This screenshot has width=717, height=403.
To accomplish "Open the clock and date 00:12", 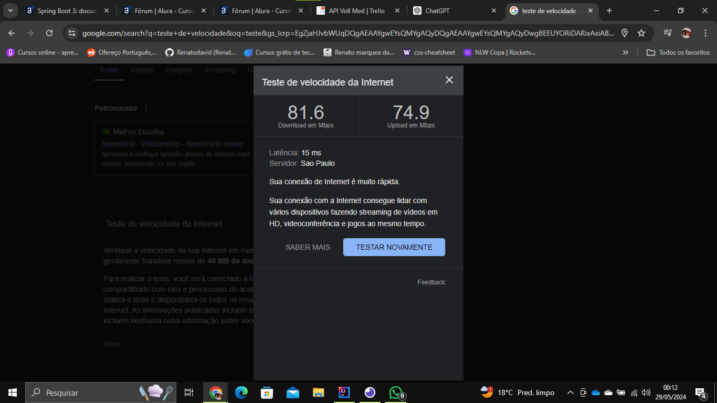I will click(x=670, y=393).
